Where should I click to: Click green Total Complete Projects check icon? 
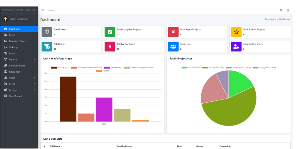[x=110, y=32]
